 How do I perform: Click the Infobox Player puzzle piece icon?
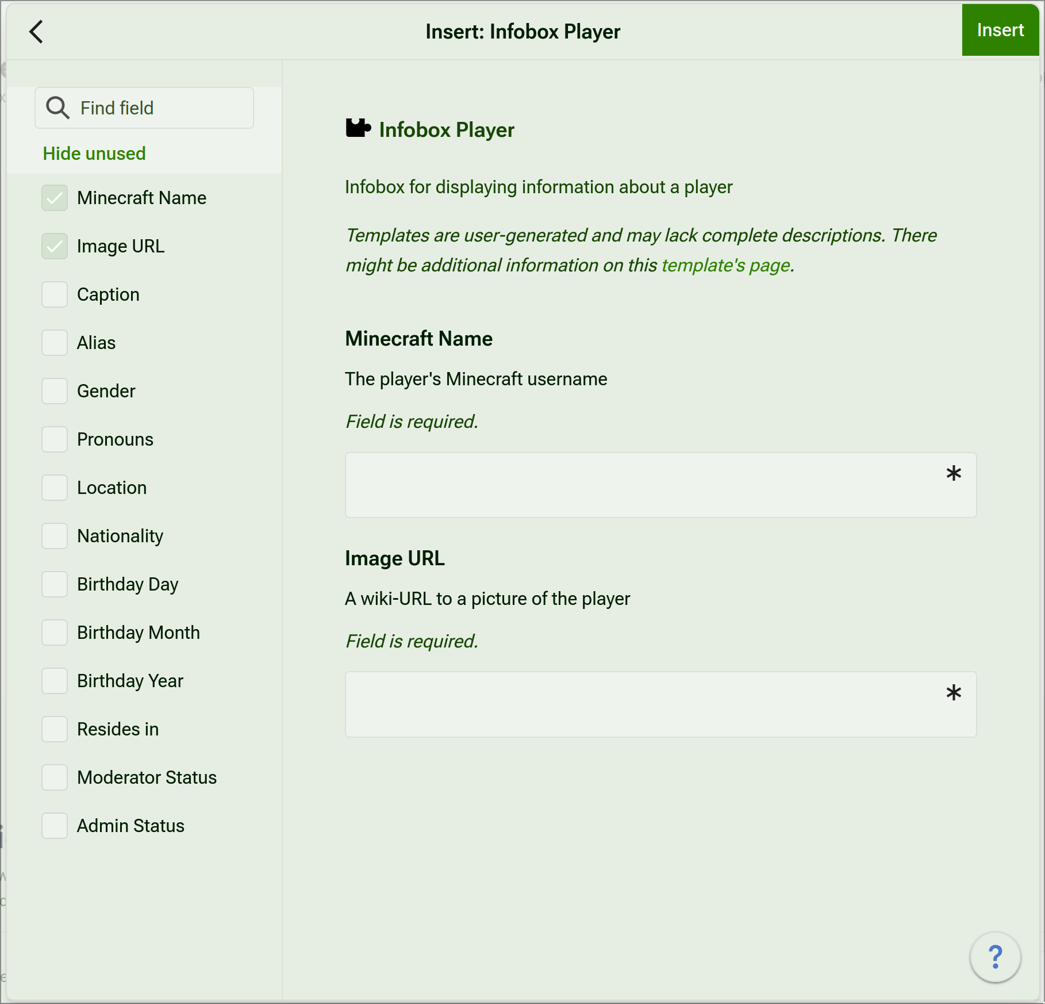pos(358,128)
